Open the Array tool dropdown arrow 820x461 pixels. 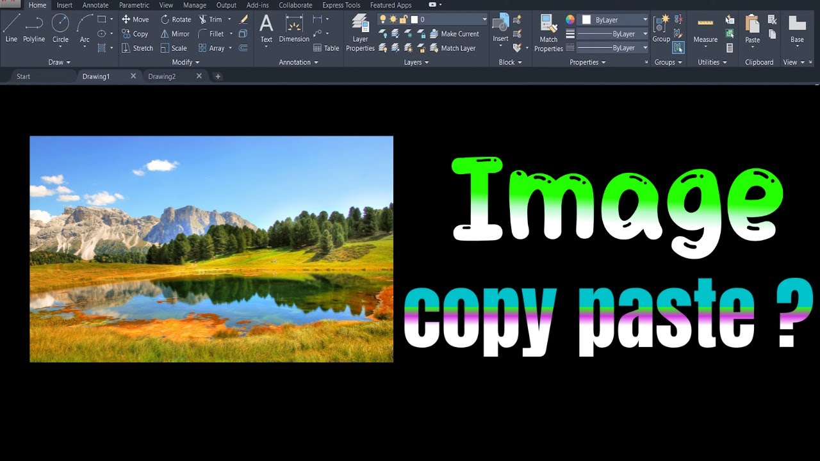tap(230, 48)
